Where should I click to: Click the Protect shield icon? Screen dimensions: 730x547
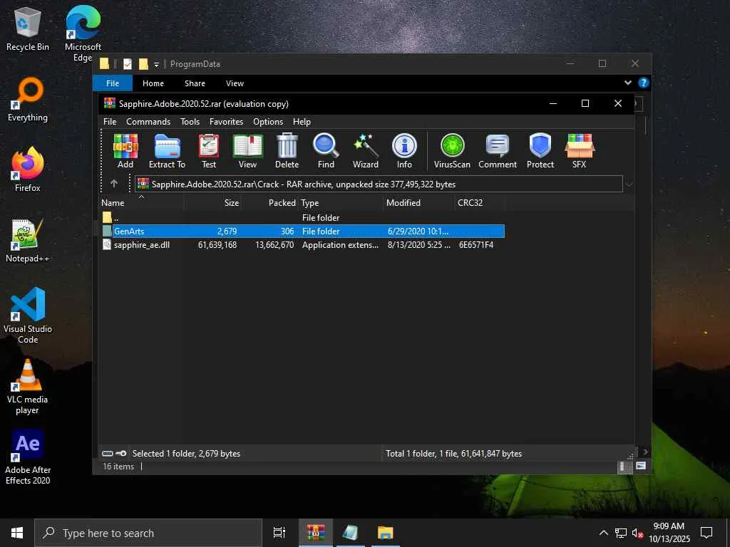pyautogui.click(x=540, y=151)
